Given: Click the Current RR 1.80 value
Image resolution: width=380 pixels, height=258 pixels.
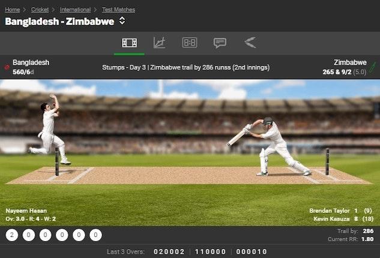Looking at the screenshot, I should (367, 239).
